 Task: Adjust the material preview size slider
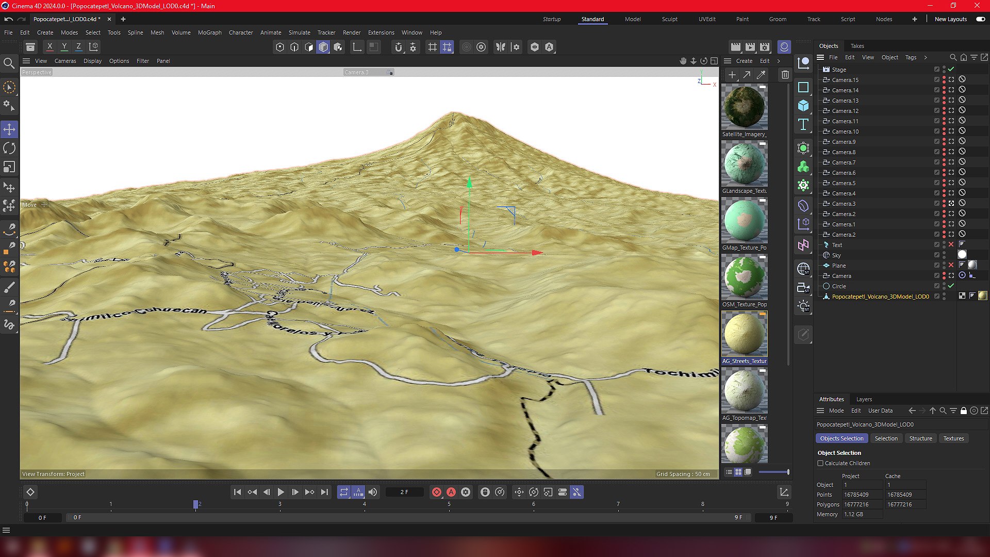(774, 472)
